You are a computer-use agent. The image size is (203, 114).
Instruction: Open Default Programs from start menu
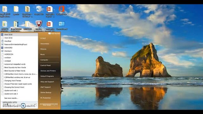[x=47, y=76]
